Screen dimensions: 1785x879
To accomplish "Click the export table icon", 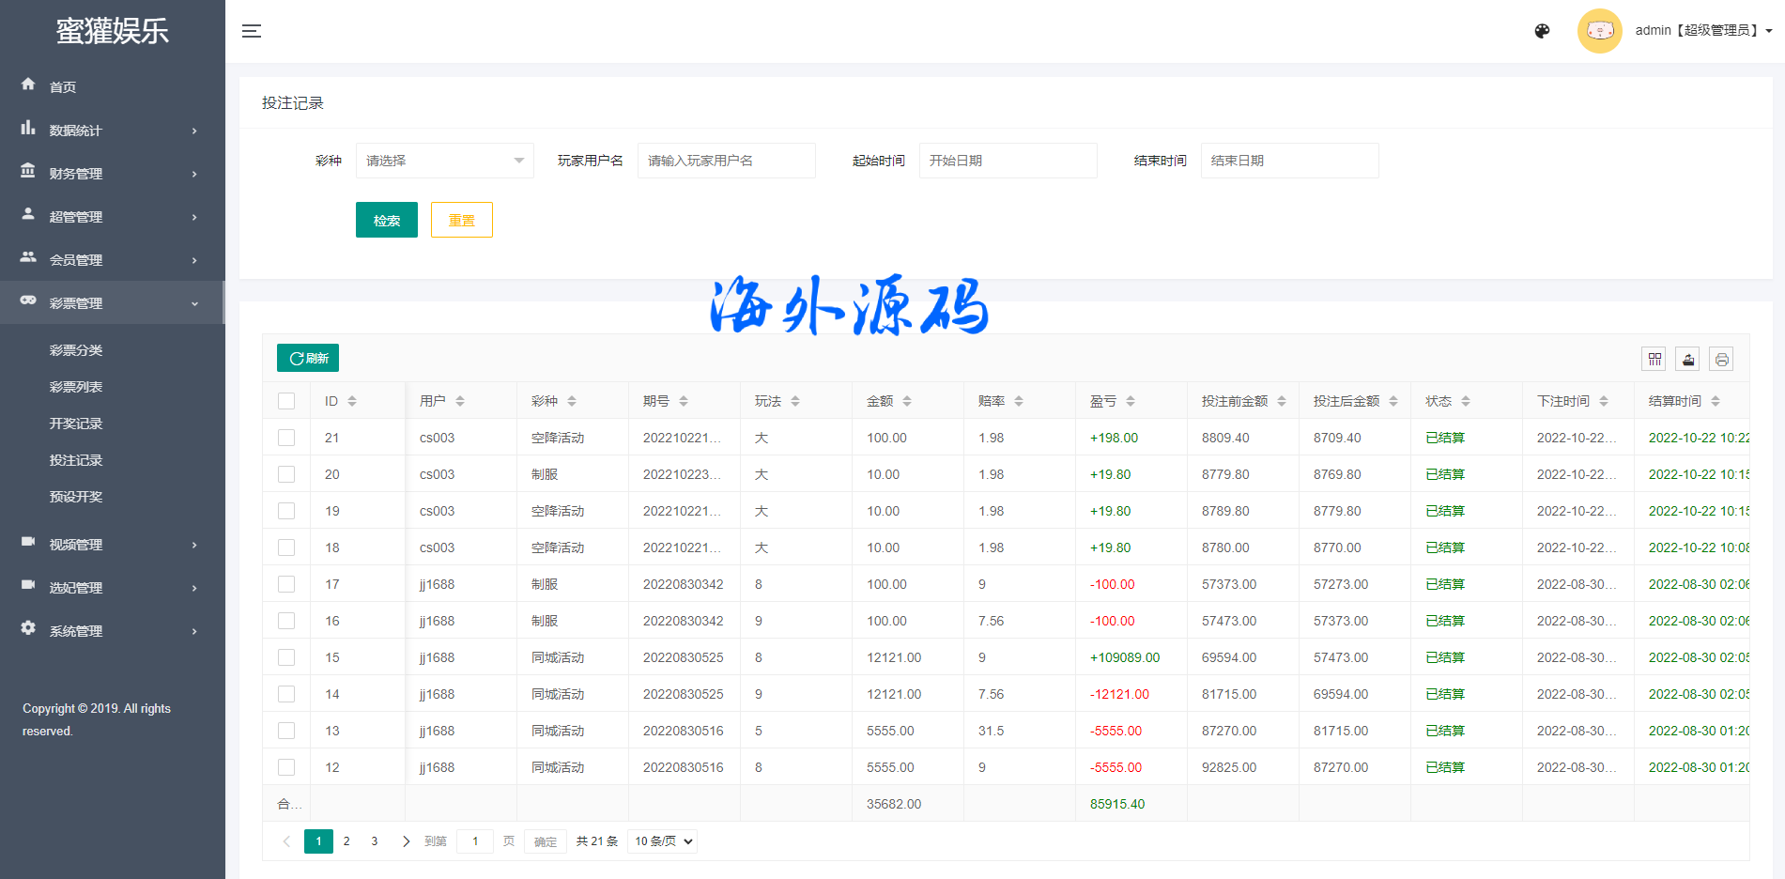I will pos(1688,359).
